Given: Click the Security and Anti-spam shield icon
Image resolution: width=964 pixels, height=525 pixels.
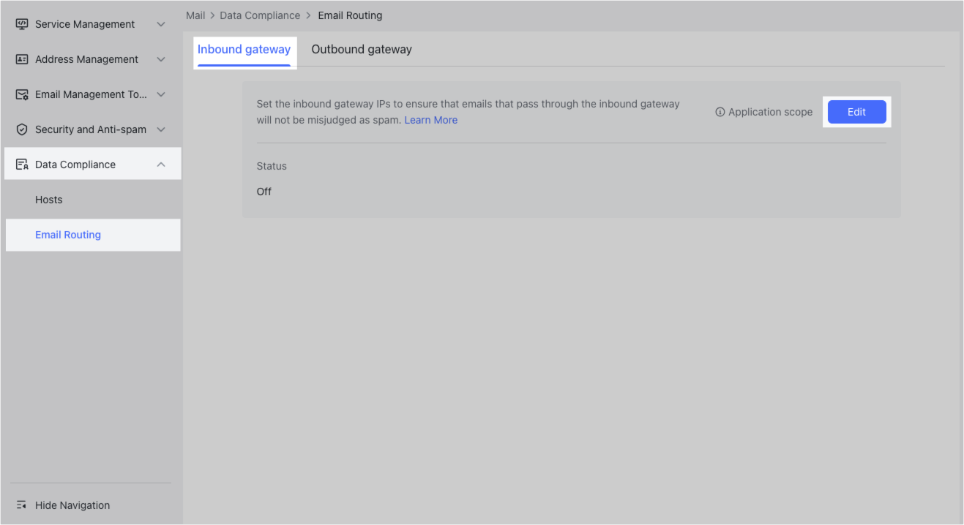Looking at the screenshot, I should click(x=22, y=129).
